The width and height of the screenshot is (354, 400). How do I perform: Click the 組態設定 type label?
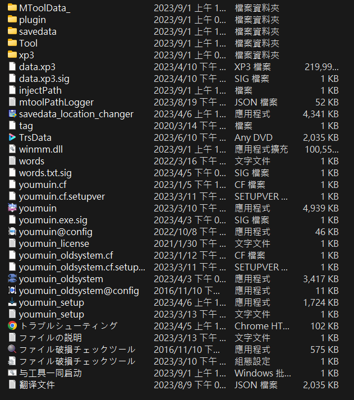(x=252, y=361)
